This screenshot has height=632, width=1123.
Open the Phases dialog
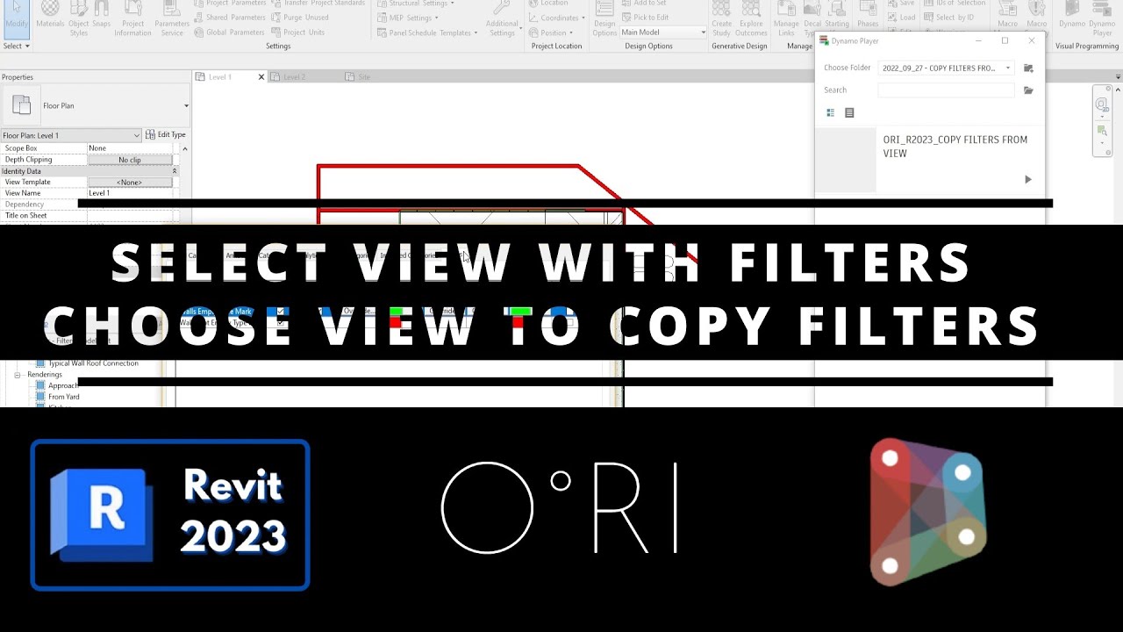tap(868, 16)
